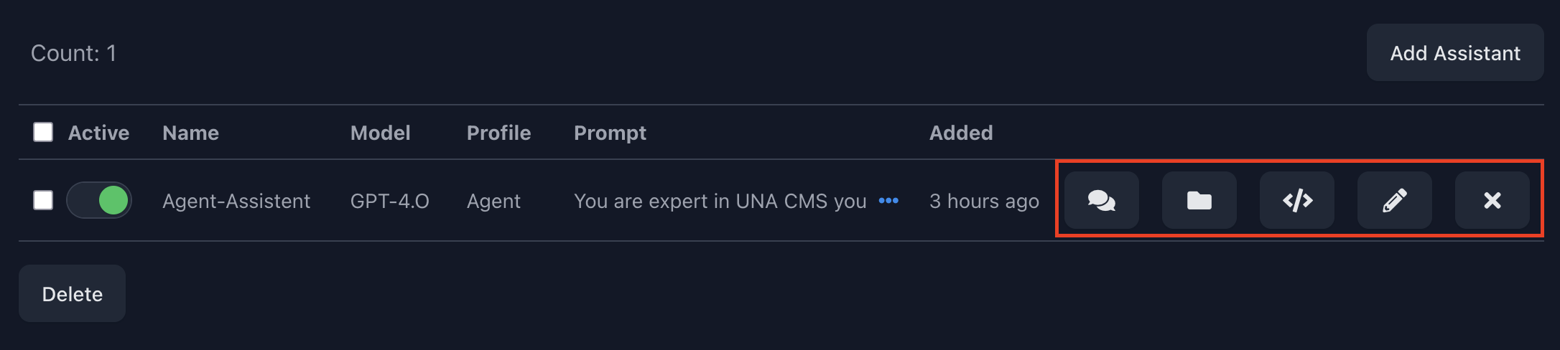
Task: Click the Agent-Assistent name cell
Action: coord(236,201)
